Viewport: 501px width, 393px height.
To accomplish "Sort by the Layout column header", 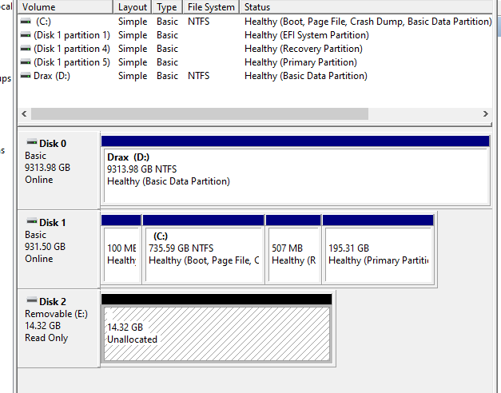I will pyautogui.click(x=133, y=6).
